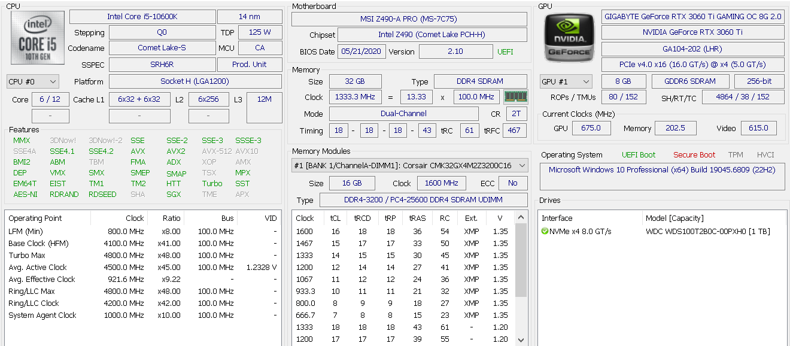Image resolution: width=790 pixels, height=346 pixels.
Task: Click the GA104-202 (LHR) GPU chip field
Action: coord(693,49)
